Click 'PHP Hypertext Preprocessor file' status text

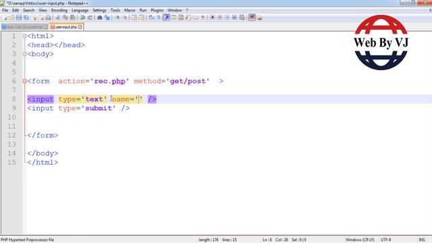pos(27,240)
